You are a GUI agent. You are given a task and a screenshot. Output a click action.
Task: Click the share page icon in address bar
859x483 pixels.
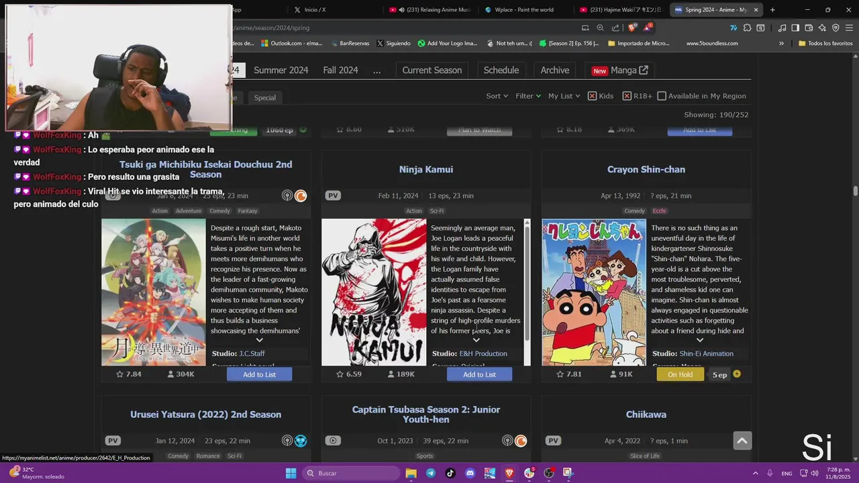615,28
